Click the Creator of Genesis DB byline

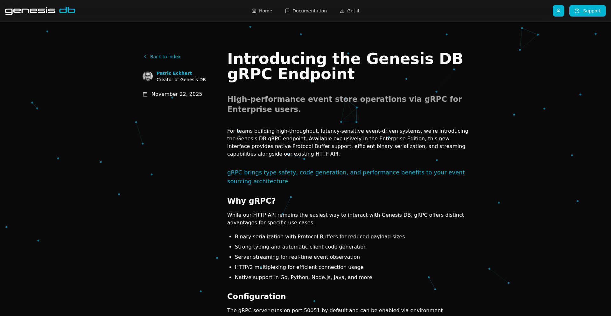(181, 80)
